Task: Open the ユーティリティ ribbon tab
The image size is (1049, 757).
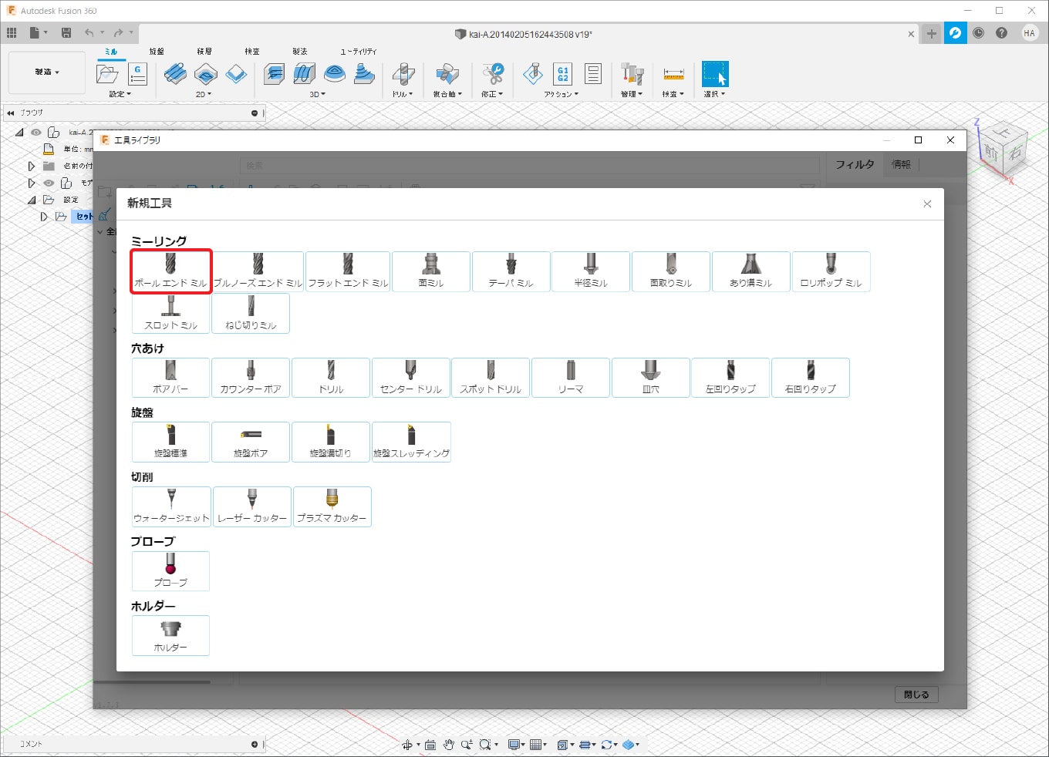Action: tap(359, 52)
